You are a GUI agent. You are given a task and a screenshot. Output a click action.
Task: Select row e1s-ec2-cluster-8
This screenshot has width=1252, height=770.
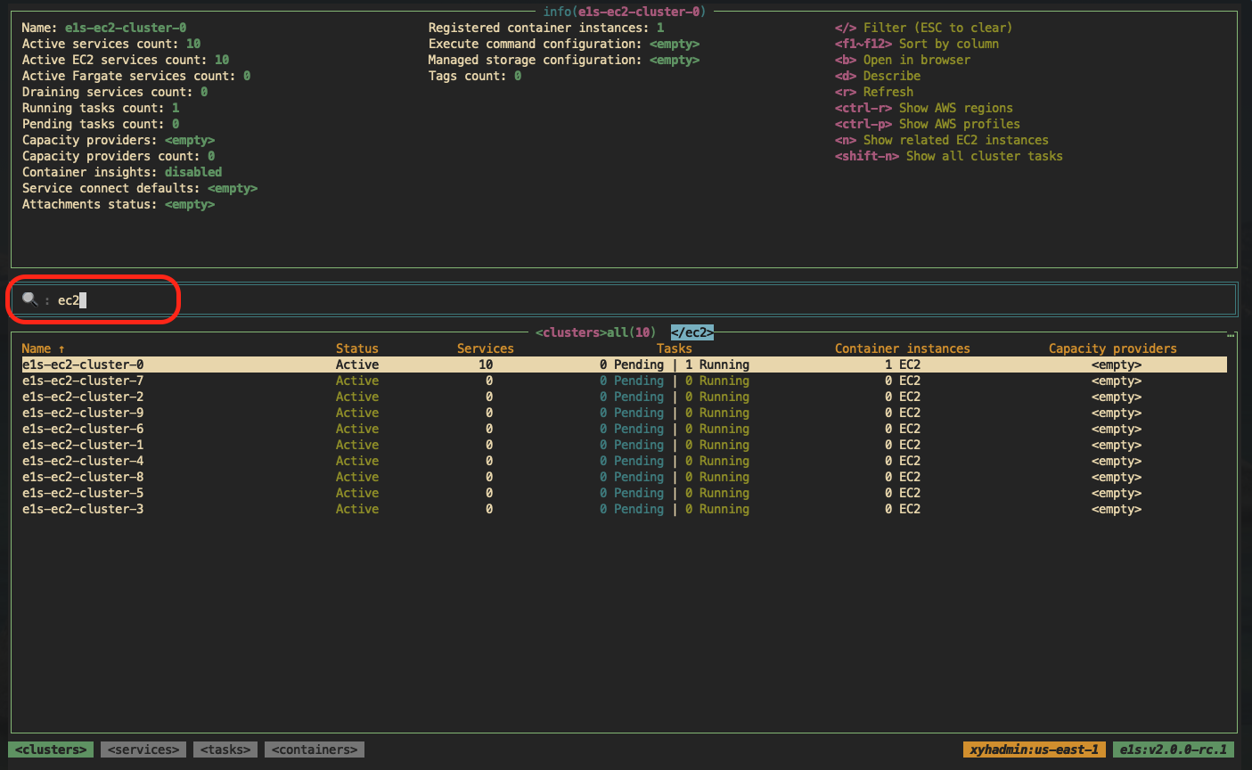[x=624, y=477]
